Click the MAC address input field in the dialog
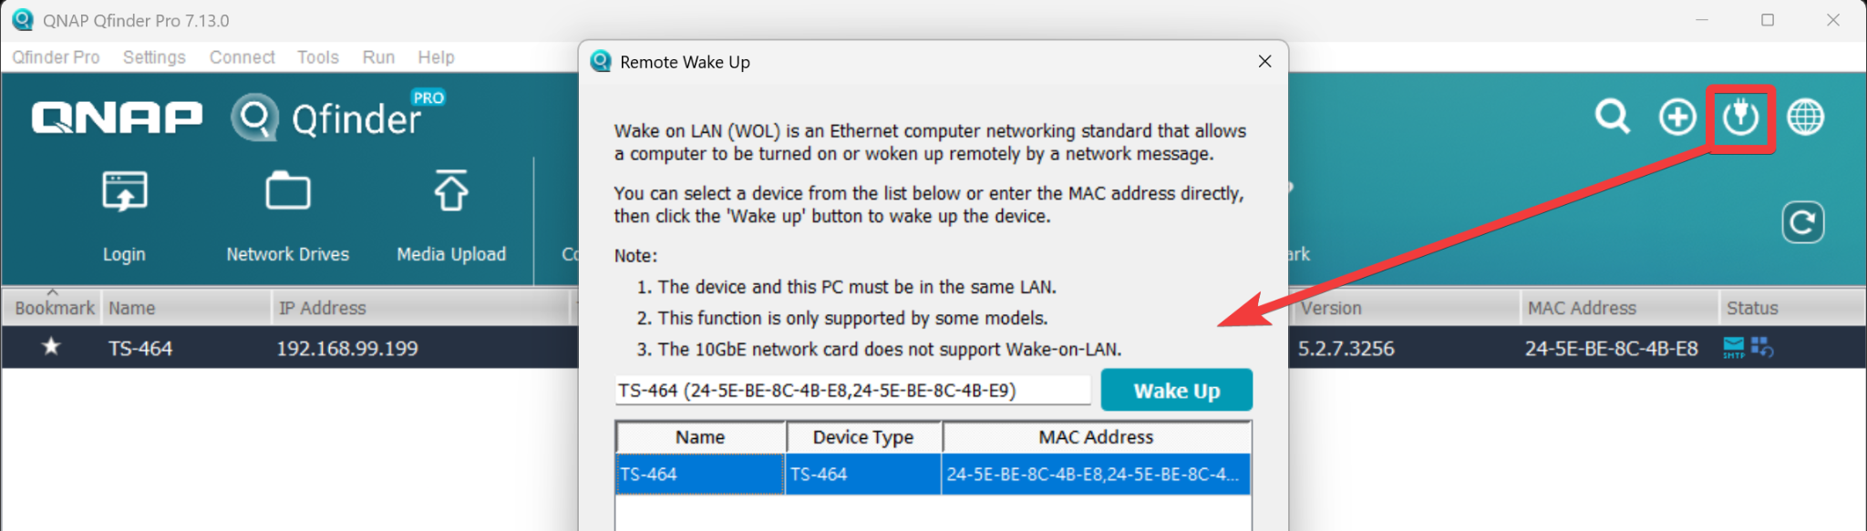Viewport: 1867px width, 531px height. pos(851,391)
